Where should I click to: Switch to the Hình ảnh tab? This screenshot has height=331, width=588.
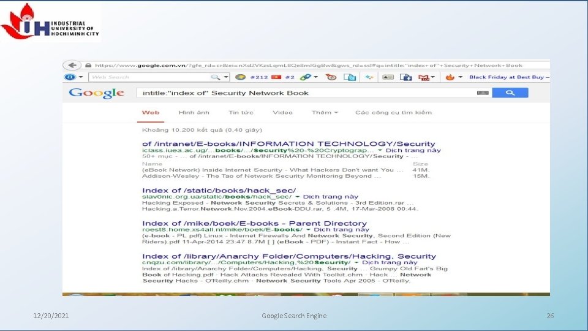coord(194,113)
